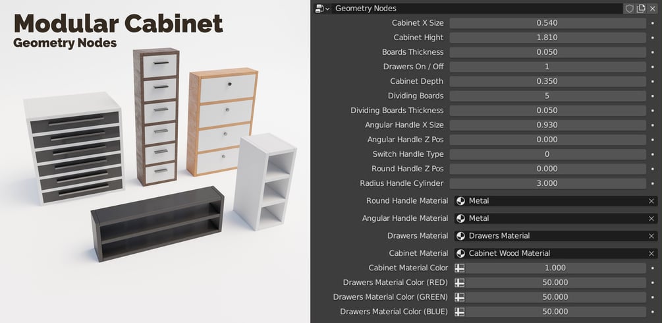The width and height of the screenshot is (662, 323).
Task: Click animate dot for Cabinet Depth
Action: coord(653,81)
